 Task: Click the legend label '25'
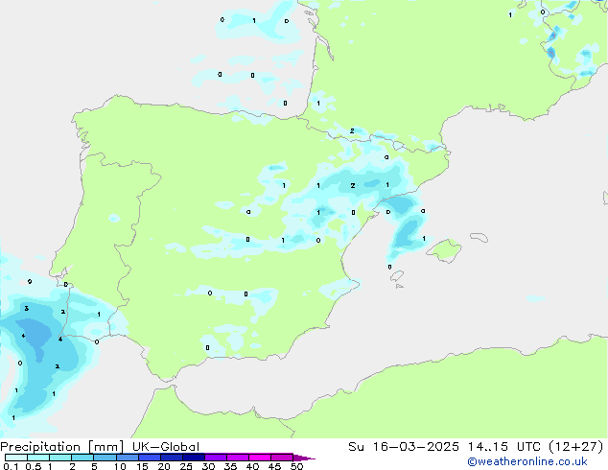point(186,466)
